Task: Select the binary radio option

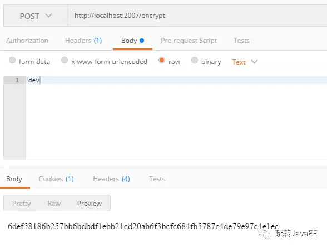Action: point(195,60)
